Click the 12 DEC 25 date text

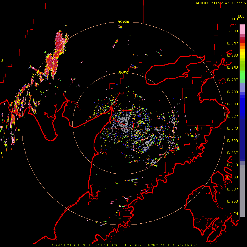coord(172,245)
